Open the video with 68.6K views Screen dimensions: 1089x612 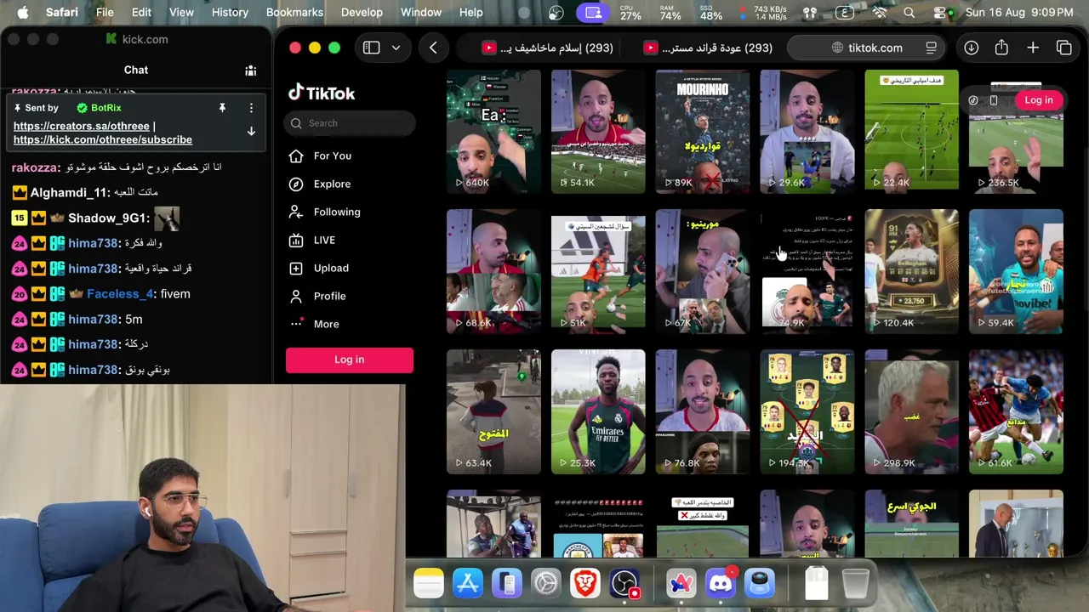493,272
